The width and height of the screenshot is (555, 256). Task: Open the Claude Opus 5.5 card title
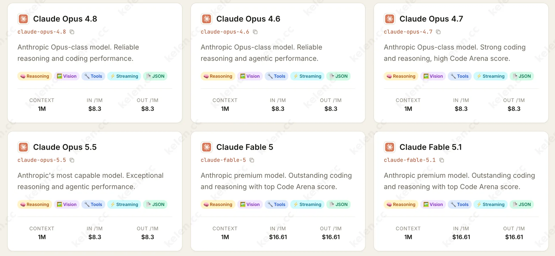[x=65, y=147]
